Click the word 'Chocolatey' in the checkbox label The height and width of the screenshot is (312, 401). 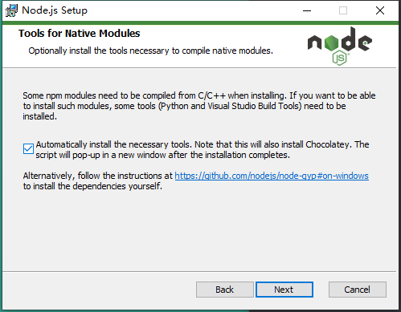pos(329,144)
